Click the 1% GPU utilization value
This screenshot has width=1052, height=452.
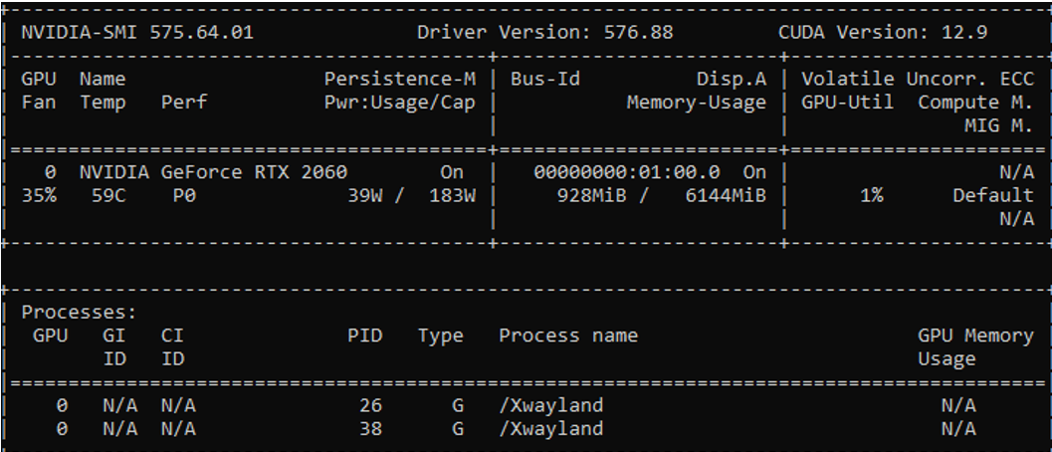point(872,195)
